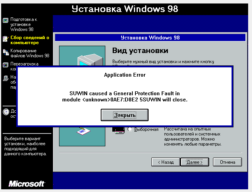Image resolution: width=252 pixels, height=192 pixels.
Task: Click the Далее next button
Action: pyautogui.click(x=194, y=162)
